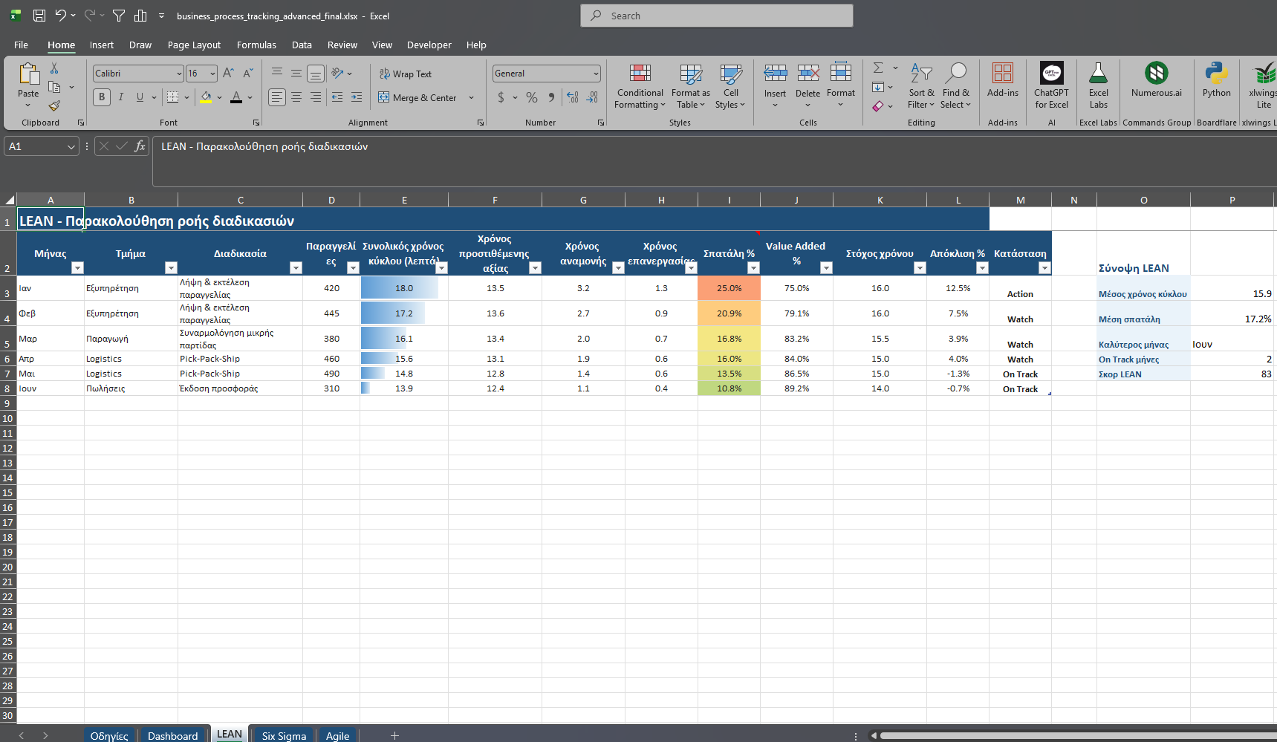Toggle Wrap Text for the cell
The width and height of the screenshot is (1277, 742).
(406, 74)
